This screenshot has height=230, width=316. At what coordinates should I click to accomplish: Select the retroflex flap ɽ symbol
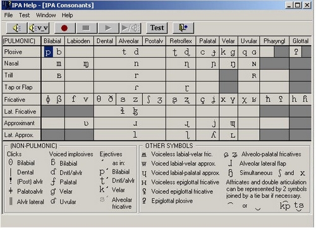187,88
